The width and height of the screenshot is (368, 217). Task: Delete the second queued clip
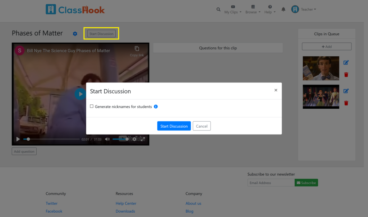346,103
